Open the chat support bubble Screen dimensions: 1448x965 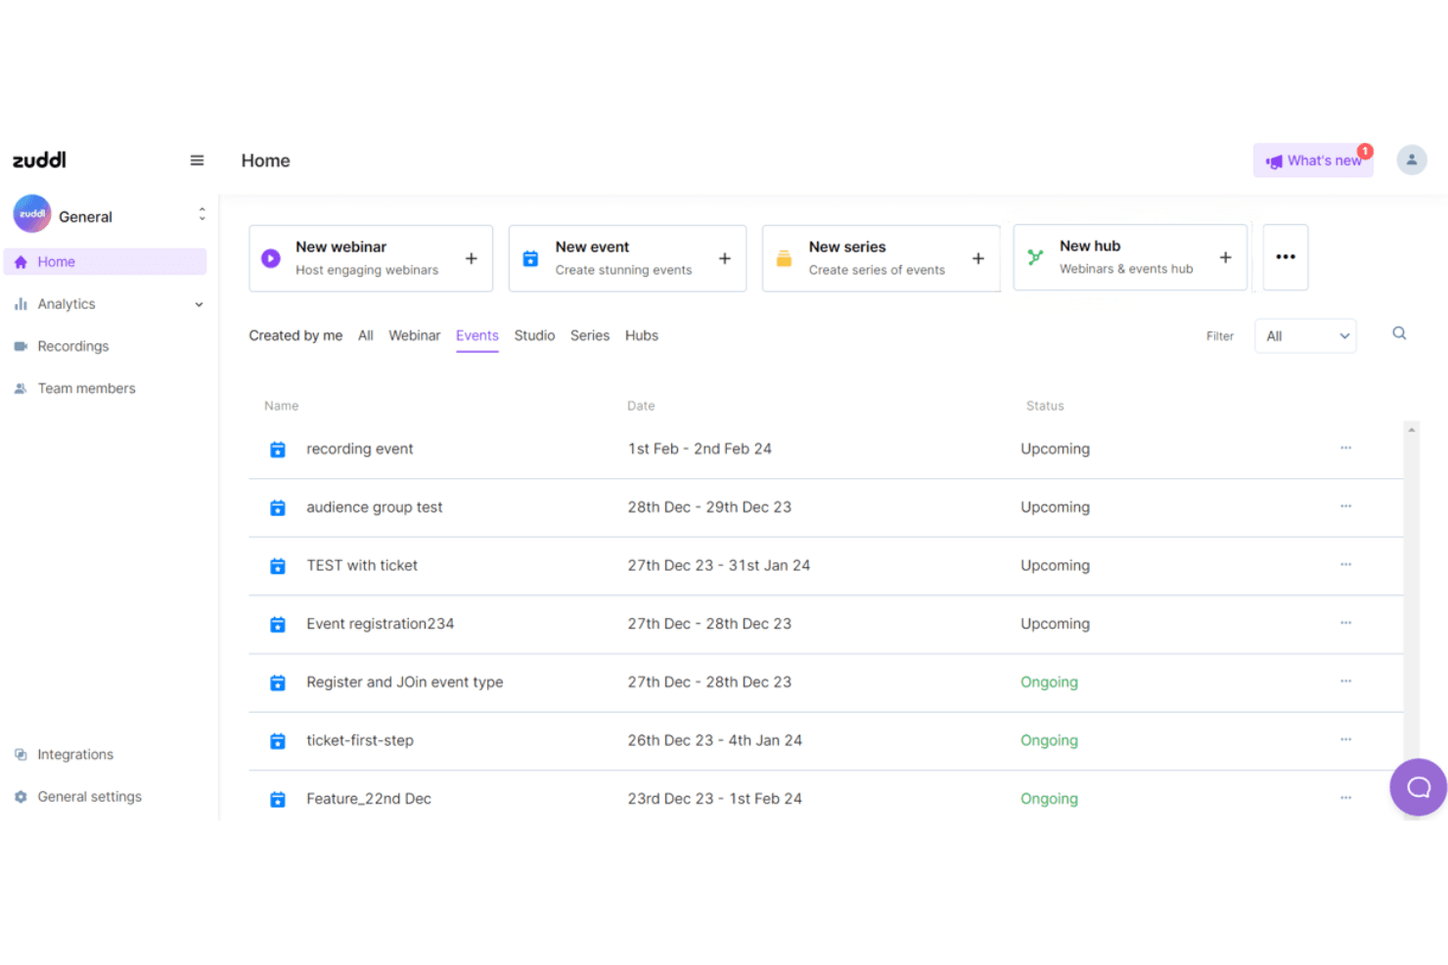pos(1418,787)
